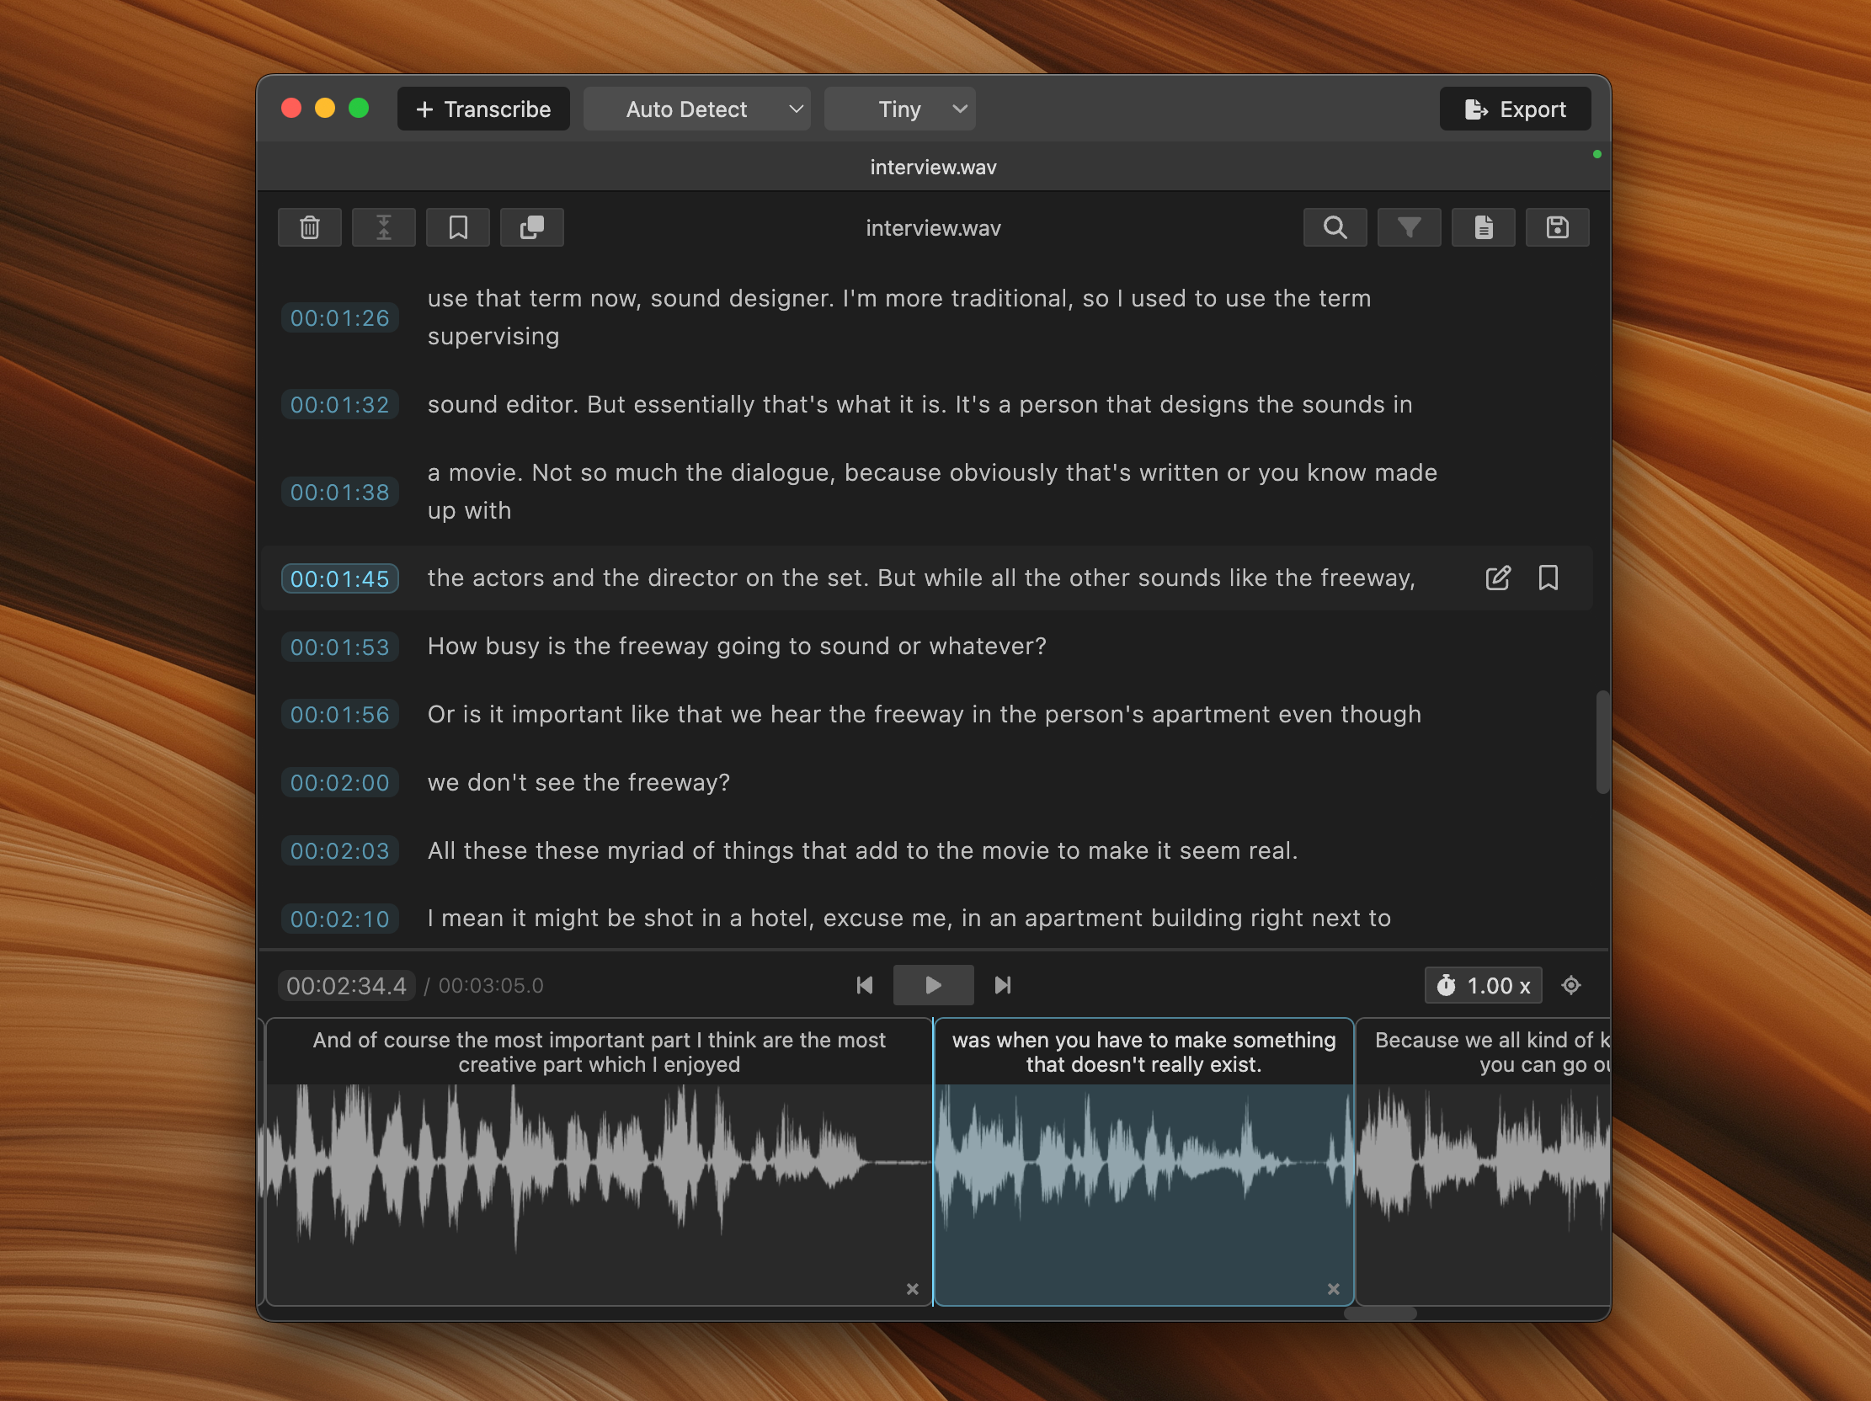
Task: Select text 'we don't see the freeway?'
Action: pyautogui.click(x=578, y=782)
